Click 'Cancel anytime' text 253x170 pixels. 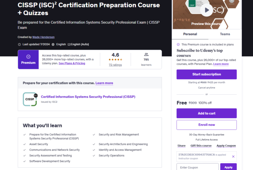tap(207, 88)
